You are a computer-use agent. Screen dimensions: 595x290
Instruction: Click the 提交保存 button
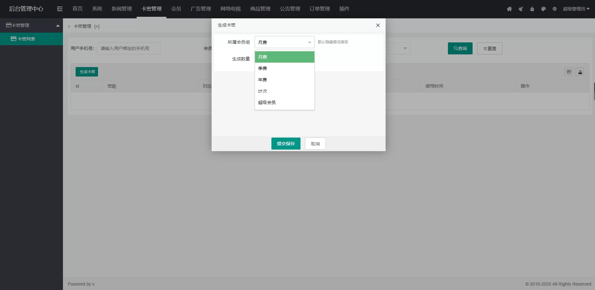coord(286,144)
